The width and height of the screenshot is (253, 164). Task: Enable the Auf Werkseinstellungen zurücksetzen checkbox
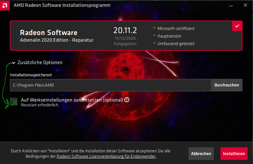[14, 102]
